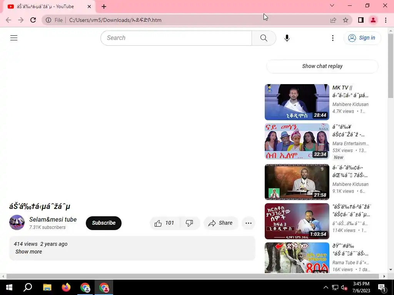Click the muted volume tray icon

point(344,287)
